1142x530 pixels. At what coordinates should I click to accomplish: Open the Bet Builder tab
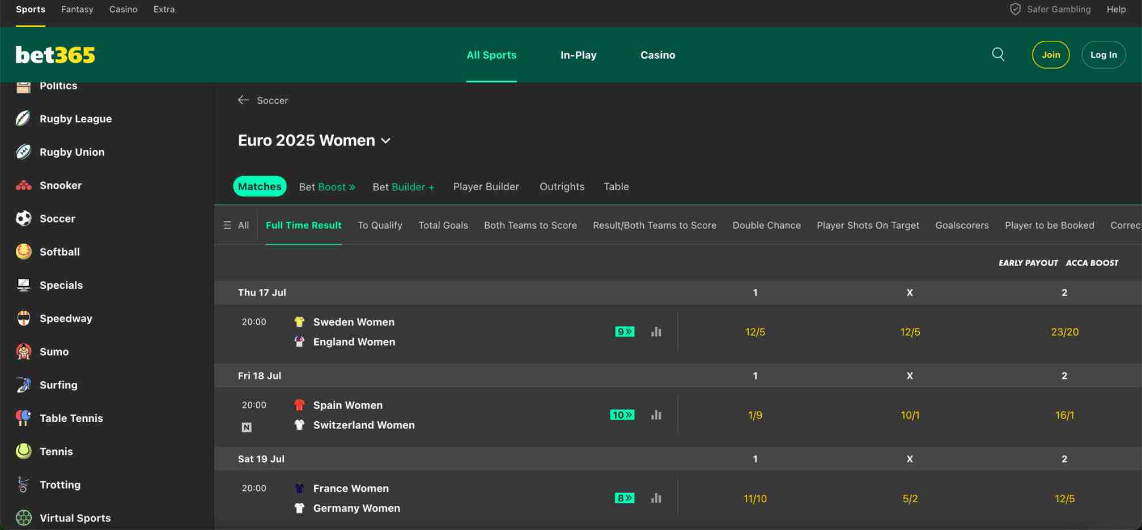coord(404,187)
